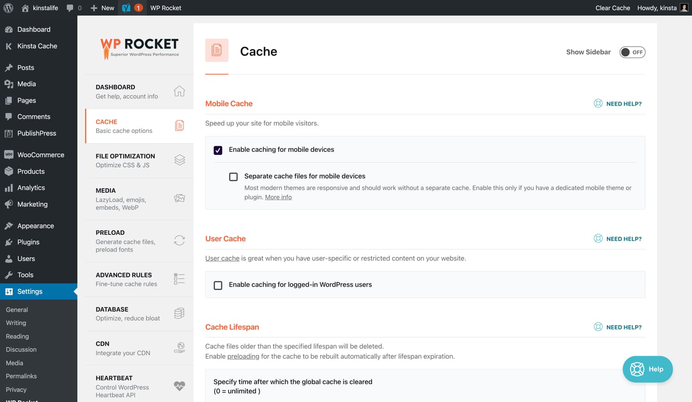Click the Media camera icon in WP Rocket menu

click(179, 198)
